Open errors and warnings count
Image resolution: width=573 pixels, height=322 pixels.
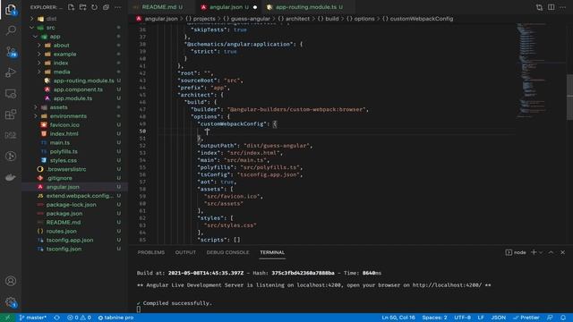(x=79, y=318)
